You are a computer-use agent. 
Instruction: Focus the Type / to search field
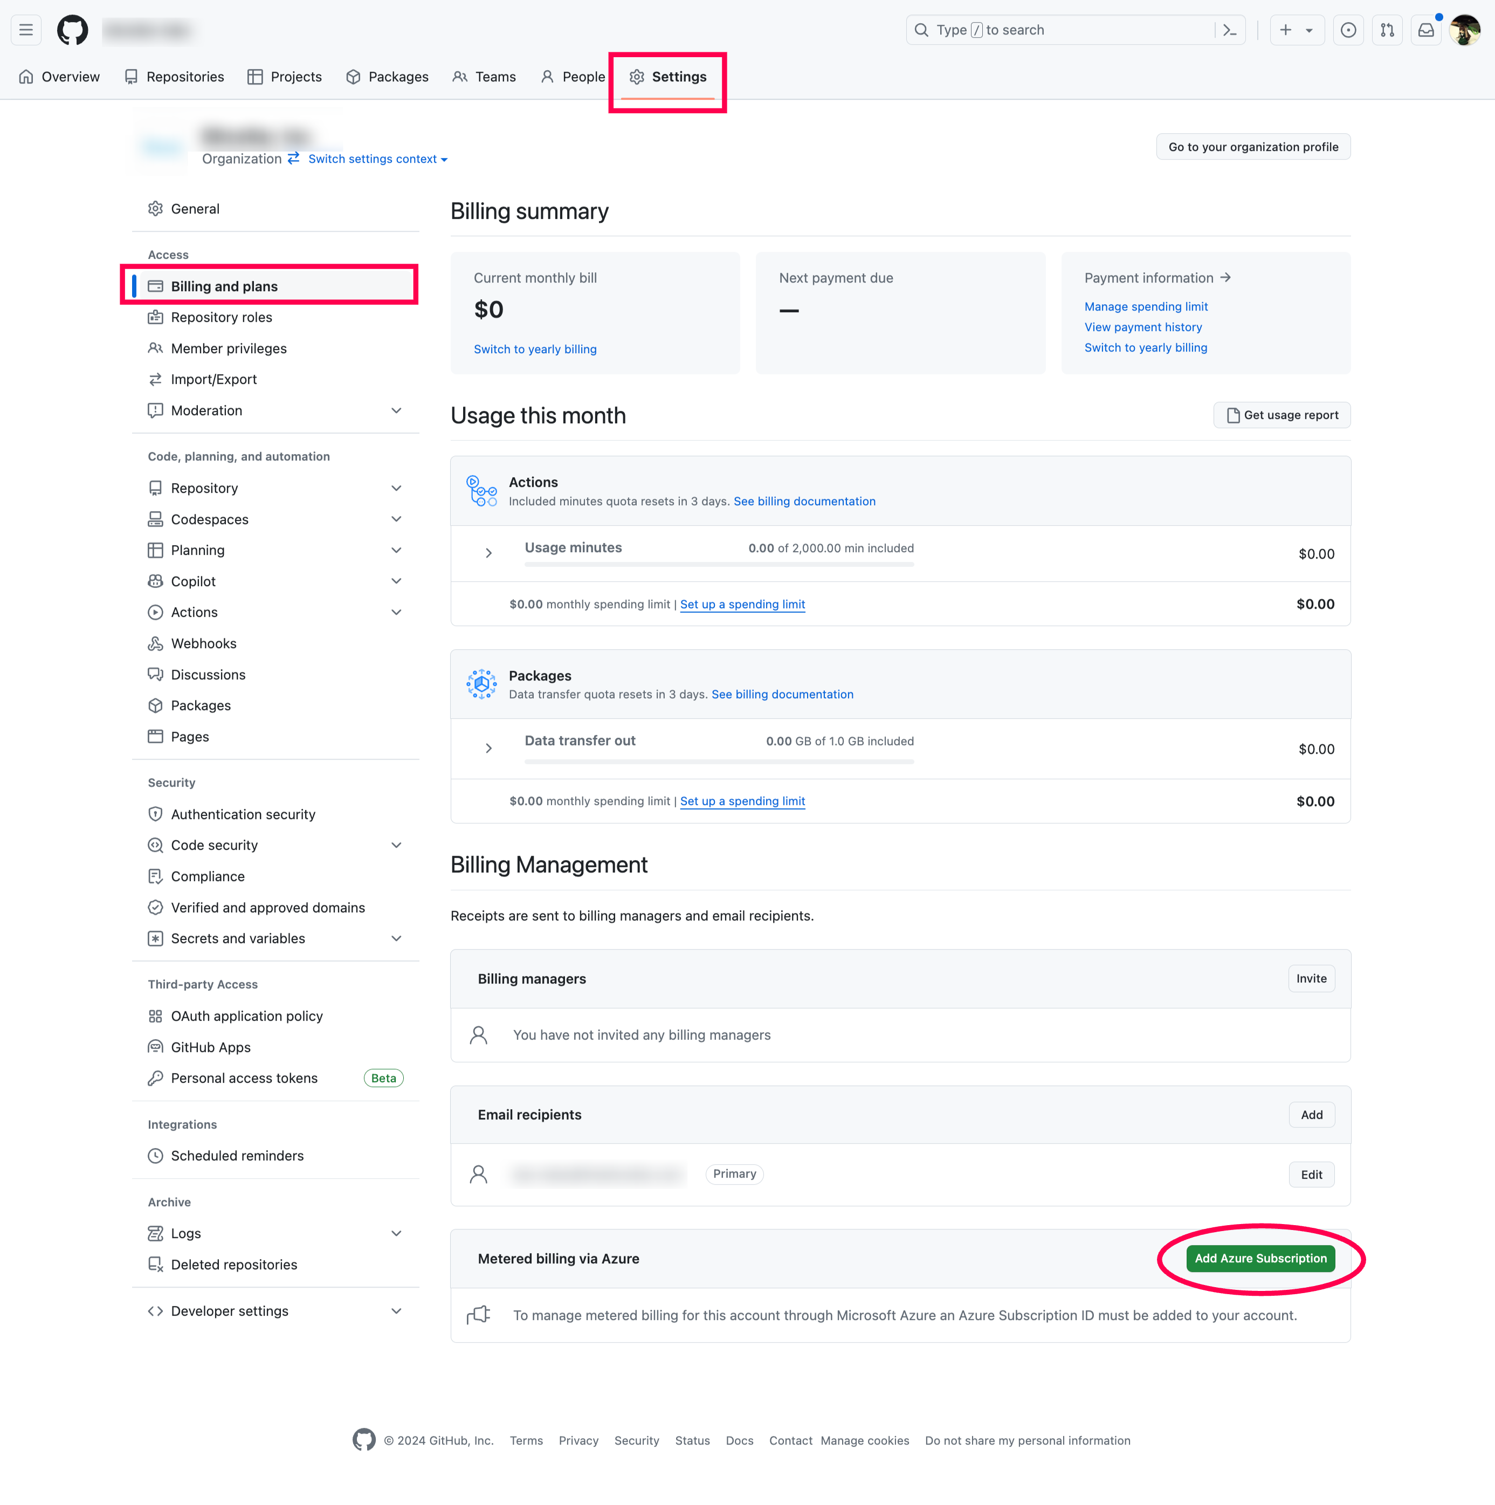tap(1076, 30)
